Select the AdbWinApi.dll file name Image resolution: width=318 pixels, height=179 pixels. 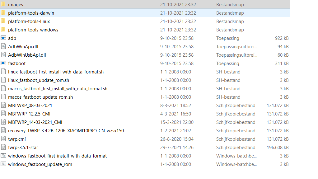point(23,47)
